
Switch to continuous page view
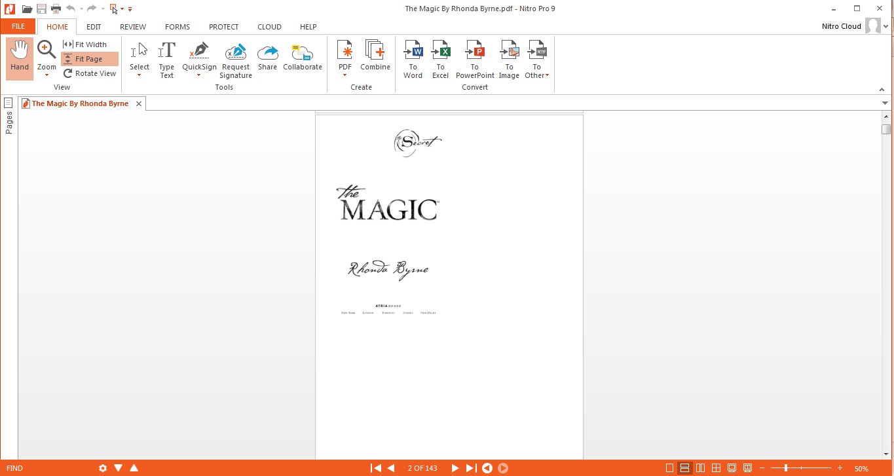coord(685,468)
